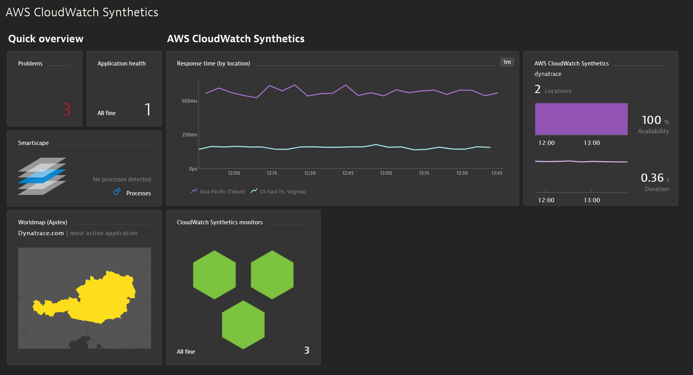Select the top-right green monitor hexagon
This screenshot has width=693, height=375.
click(272, 275)
